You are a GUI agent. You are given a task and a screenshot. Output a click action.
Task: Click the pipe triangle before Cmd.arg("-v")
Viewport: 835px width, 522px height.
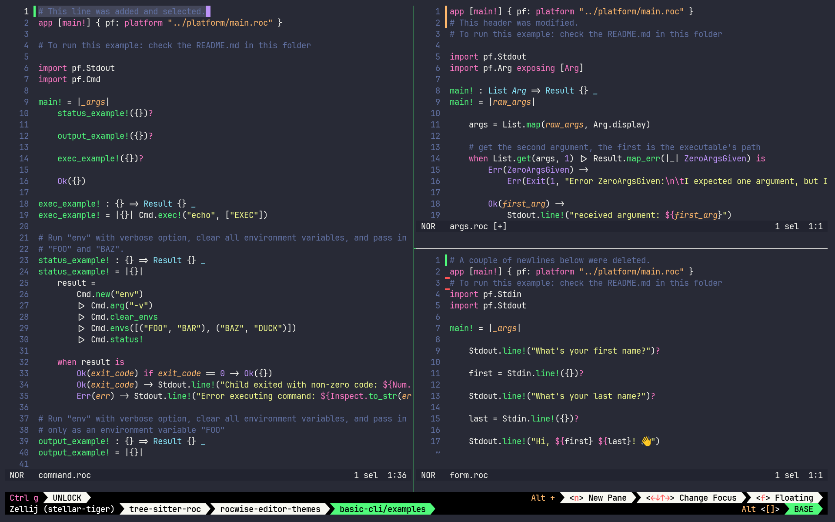click(81, 305)
